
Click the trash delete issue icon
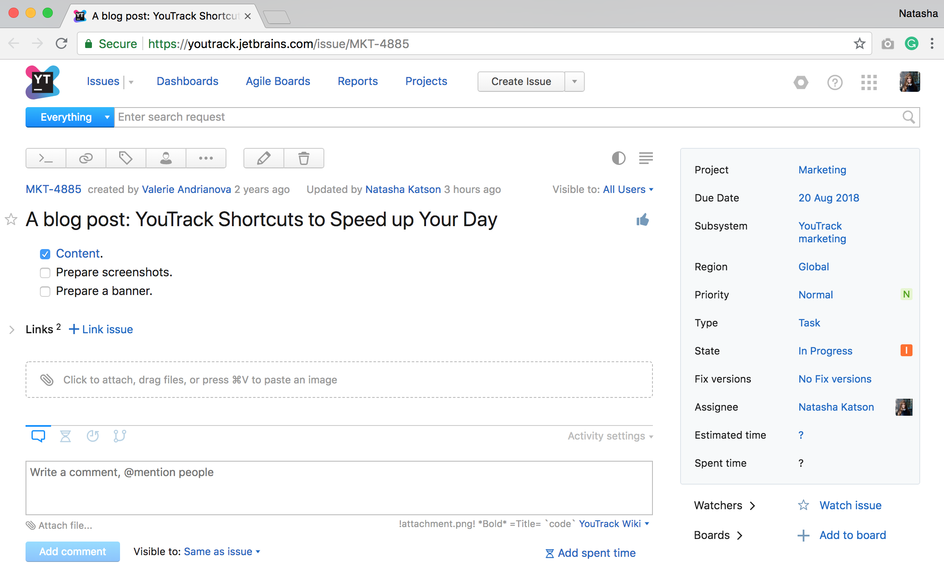pos(304,158)
